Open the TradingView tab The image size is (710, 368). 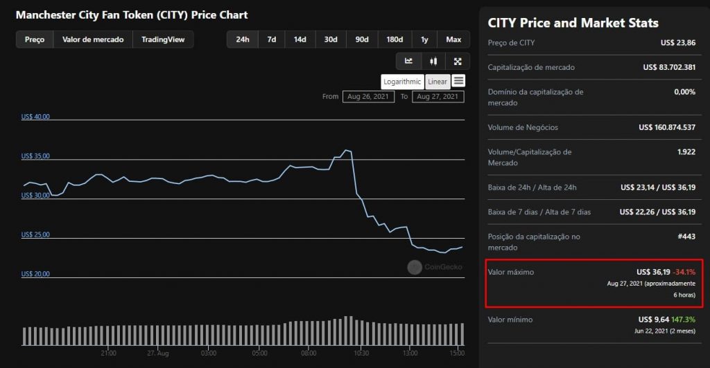[163, 39]
